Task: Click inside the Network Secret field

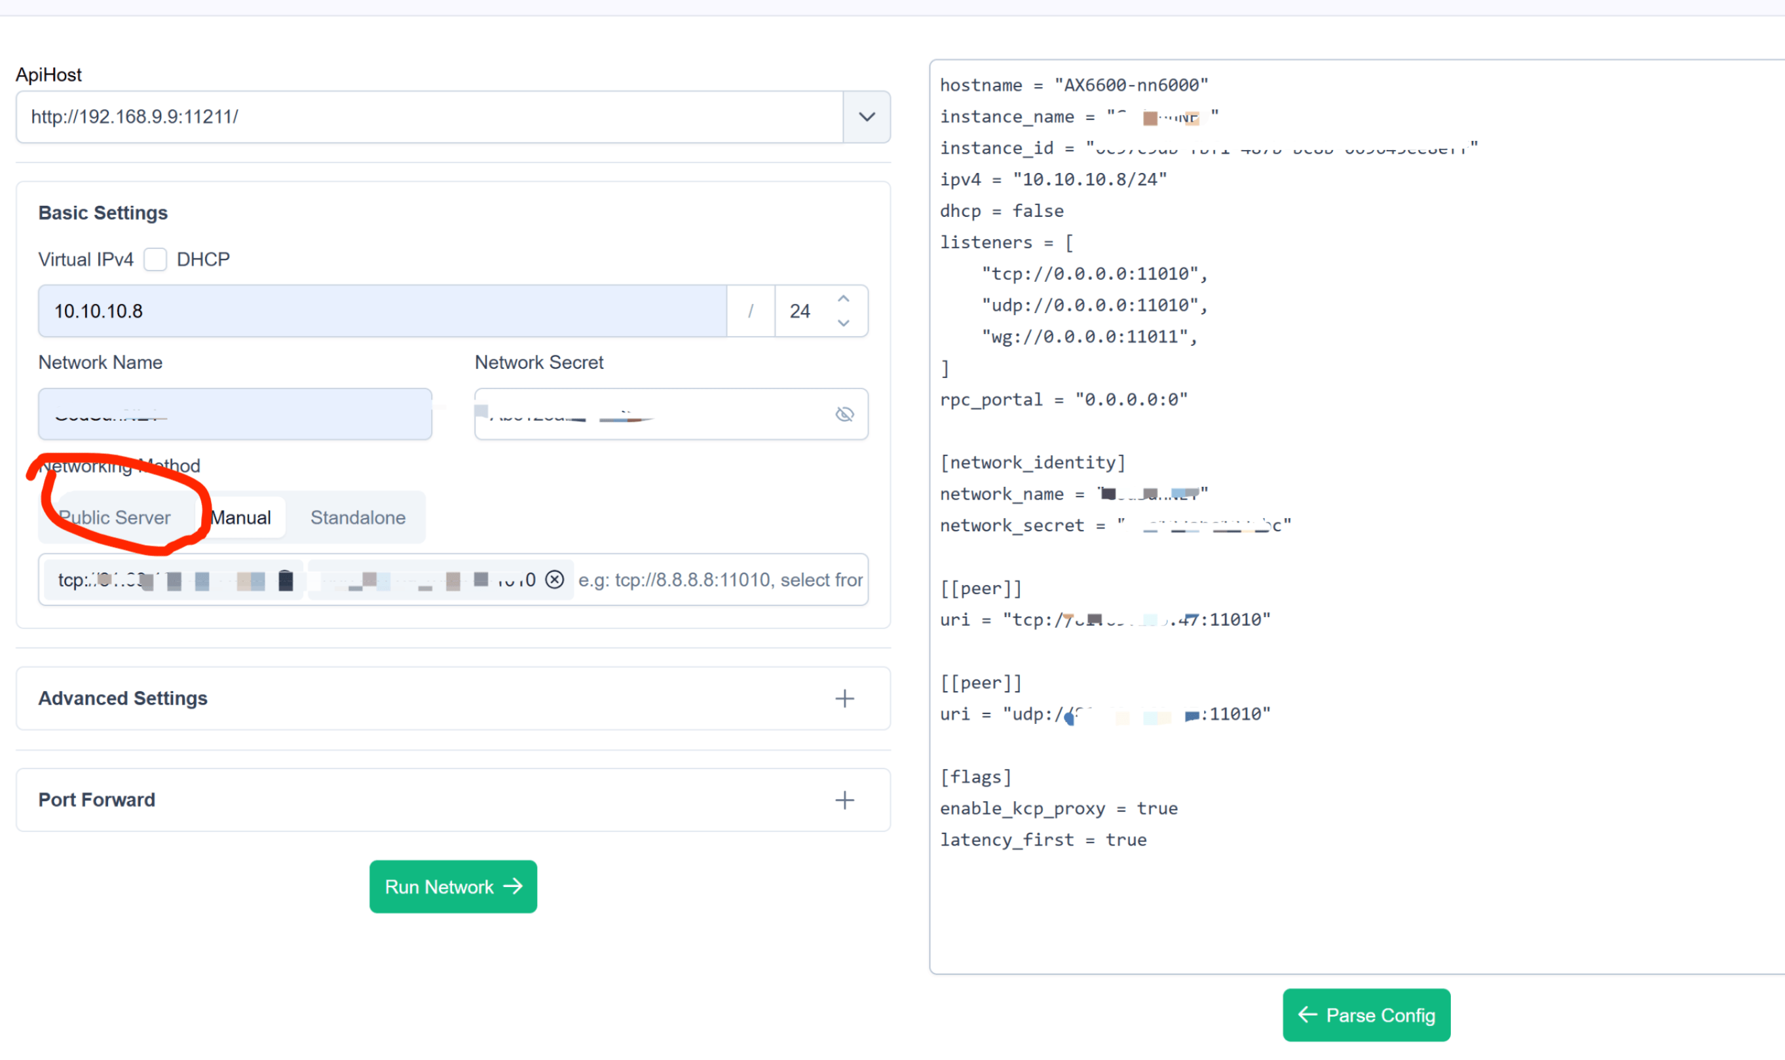Action: tap(714, 414)
